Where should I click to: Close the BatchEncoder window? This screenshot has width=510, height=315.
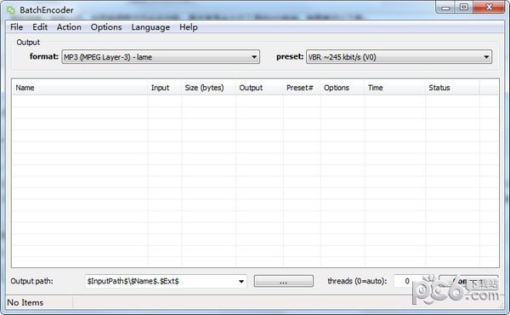pos(489,7)
